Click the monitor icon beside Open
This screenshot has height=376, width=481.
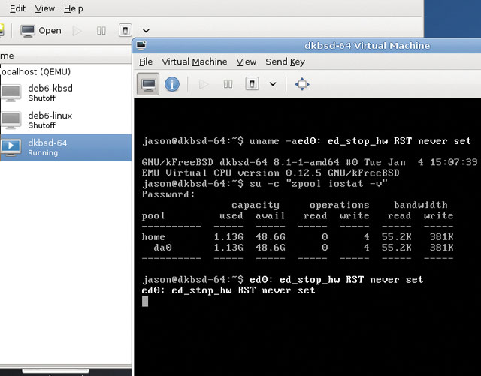[28, 31]
